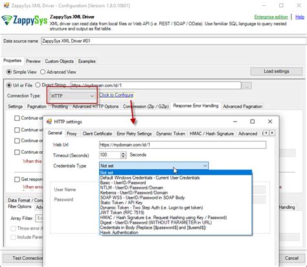Click the Cancel button

(x=291, y=258)
